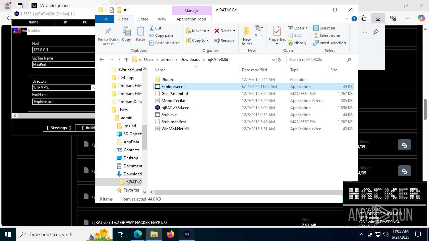Click Paste shortcut in ribbon
The image size is (429, 241).
pyautogui.click(x=164, y=43)
